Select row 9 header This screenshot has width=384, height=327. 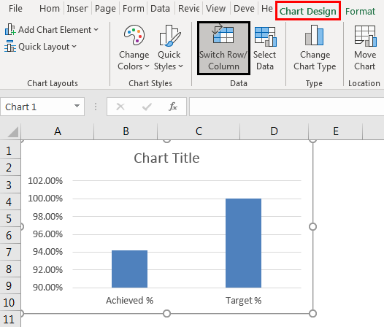[10, 285]
